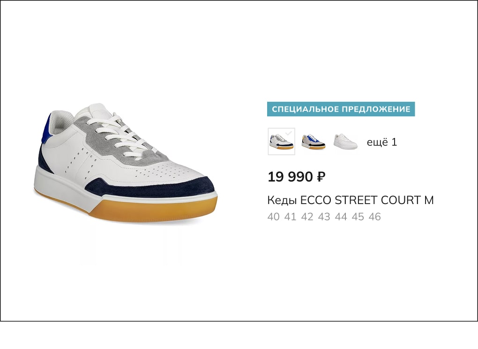Click the 'СПЕЦИАЛЬНОЕ ПРЕДЛОЖЕНИЕ' badge
This screenshot has width=478, height=349.
341,109
